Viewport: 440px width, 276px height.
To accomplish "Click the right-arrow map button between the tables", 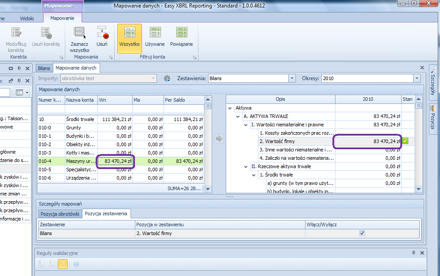I will point(219,139).
